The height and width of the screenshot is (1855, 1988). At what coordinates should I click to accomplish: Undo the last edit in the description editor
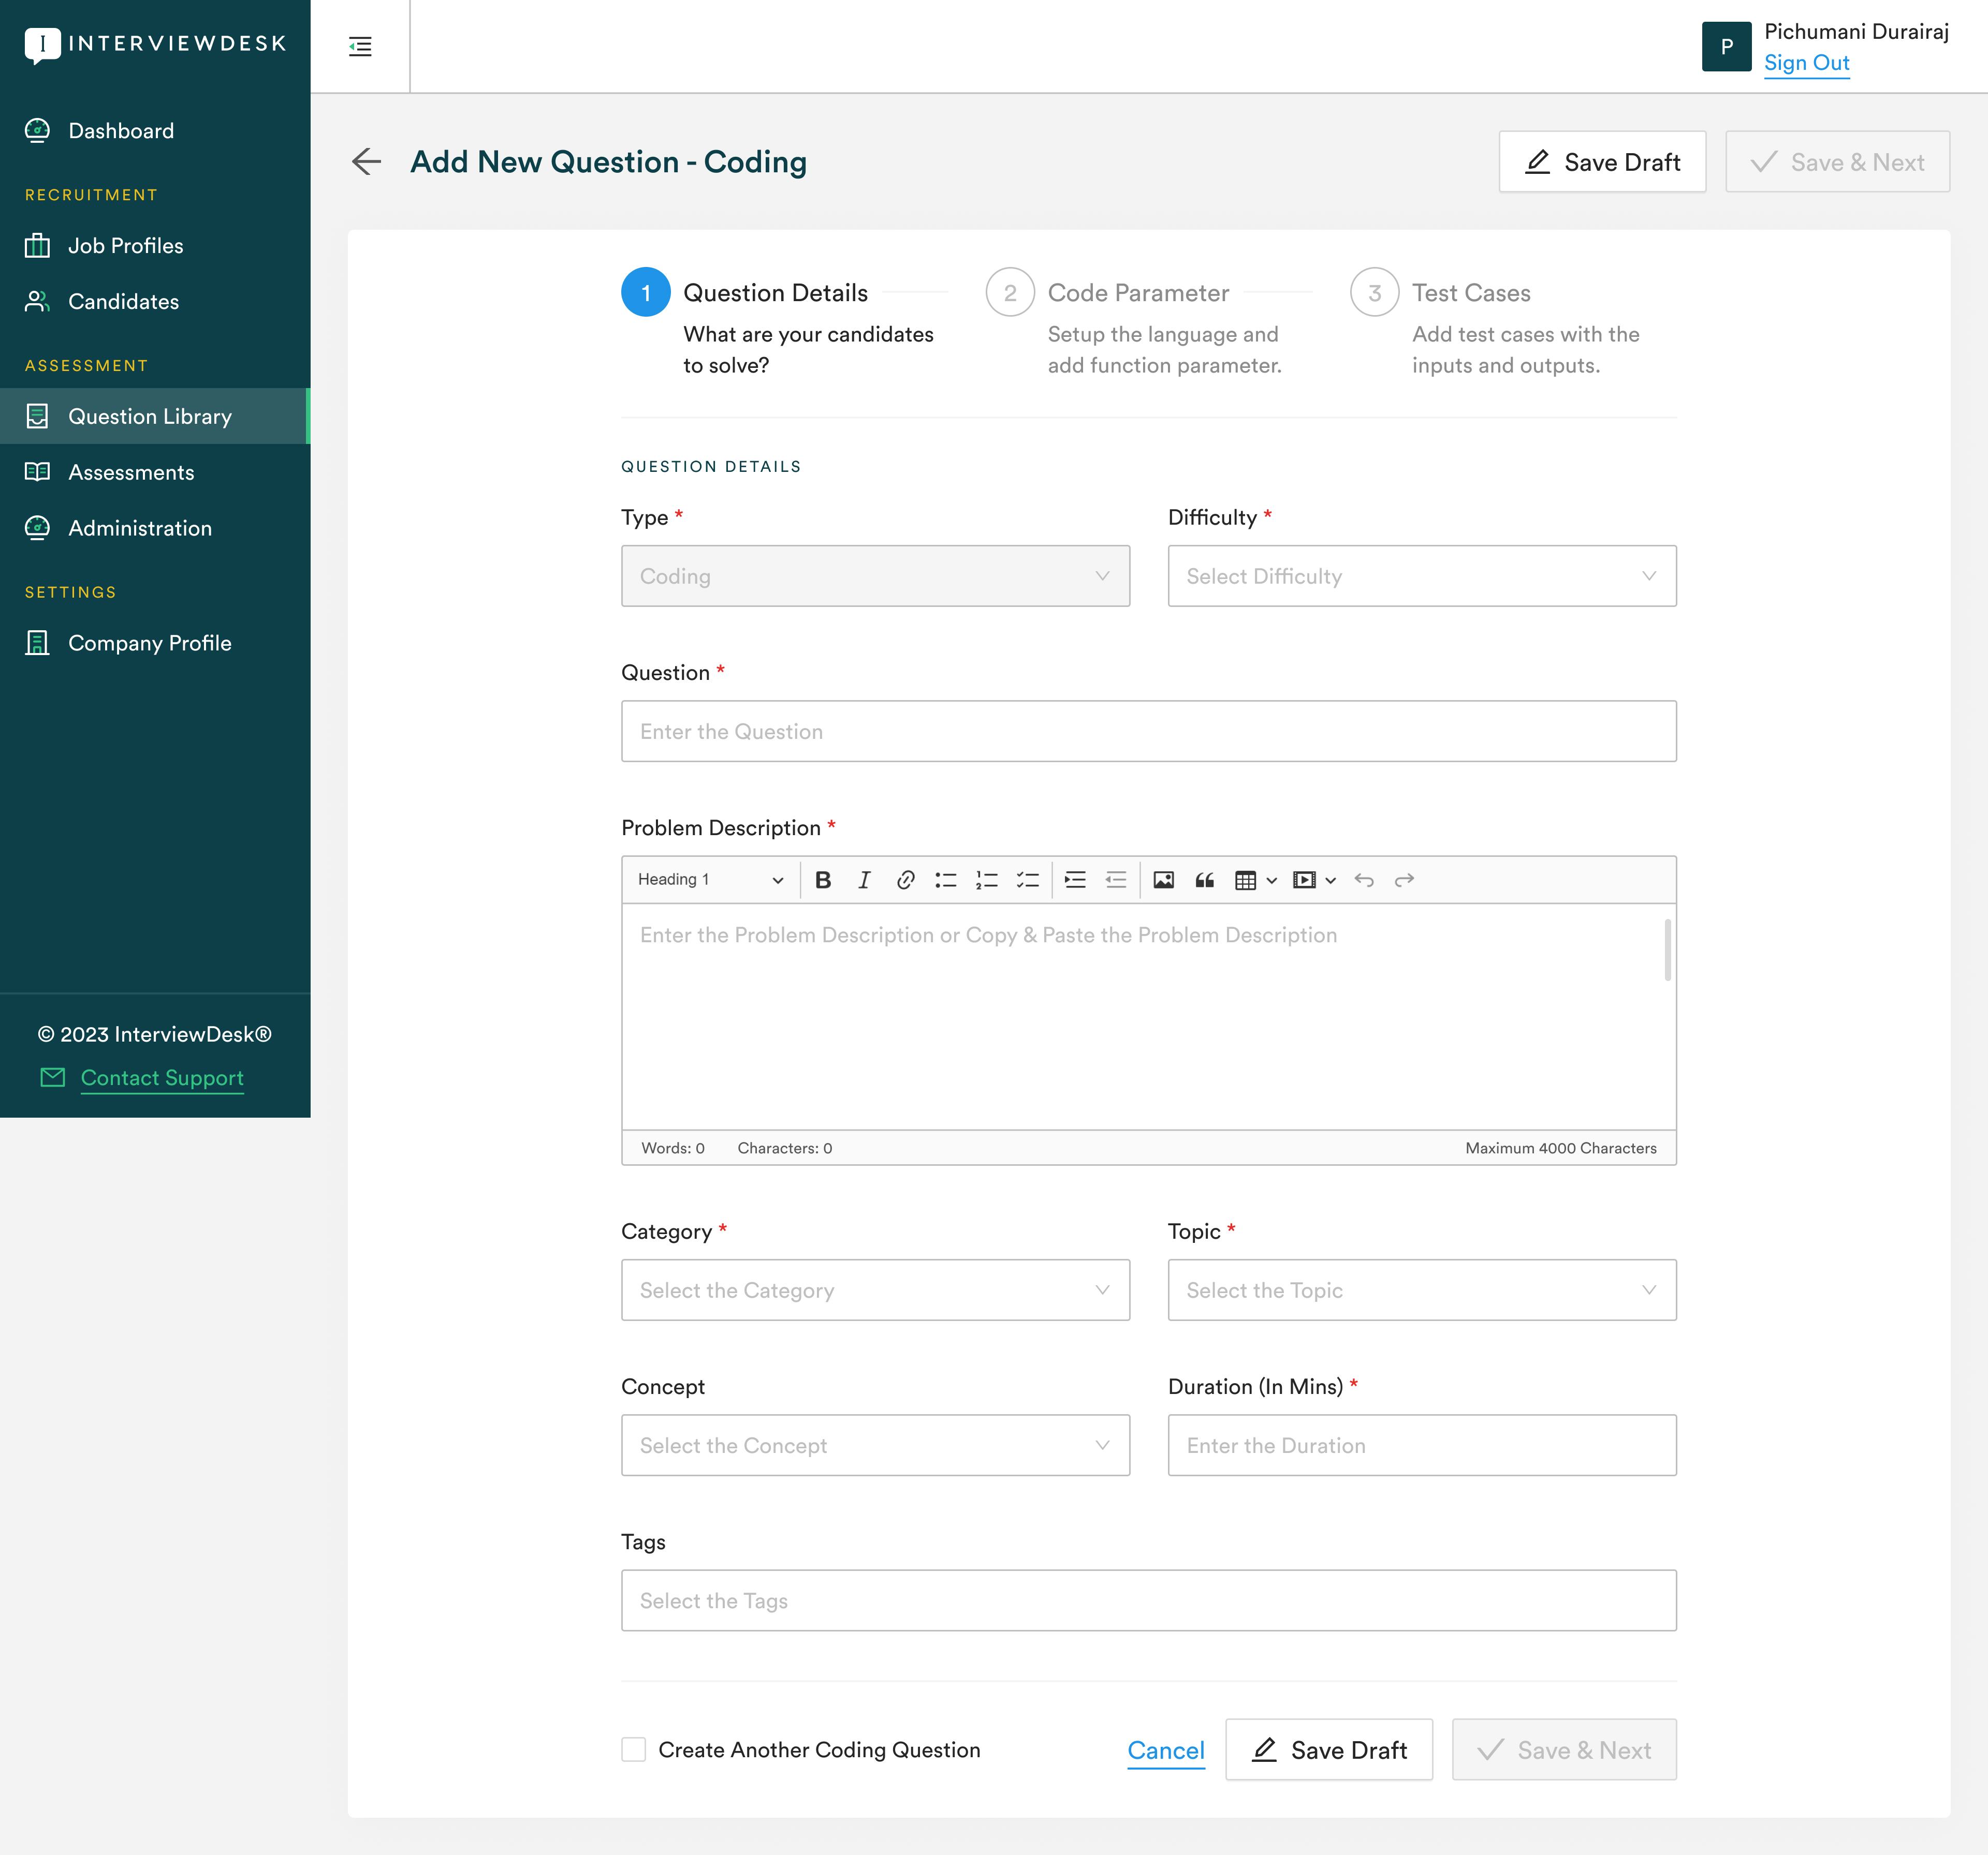tap(1364, 880)
